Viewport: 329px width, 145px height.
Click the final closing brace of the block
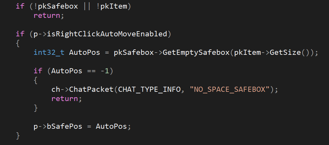[18, 136]
